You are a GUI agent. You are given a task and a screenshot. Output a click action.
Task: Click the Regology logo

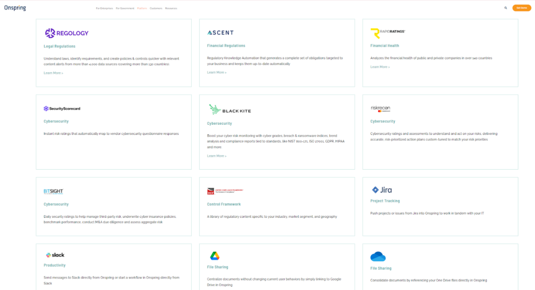[66, 33]
